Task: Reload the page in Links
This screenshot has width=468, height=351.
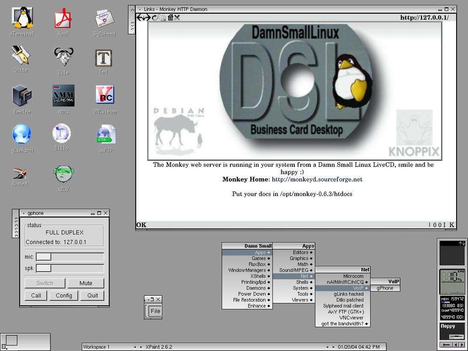Action: tap(154, 18)
